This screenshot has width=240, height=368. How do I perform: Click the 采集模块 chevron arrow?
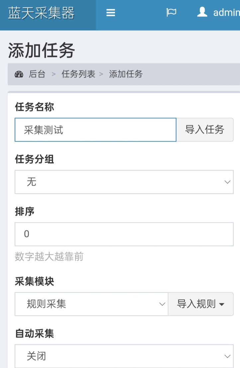[x=162, y=304]
